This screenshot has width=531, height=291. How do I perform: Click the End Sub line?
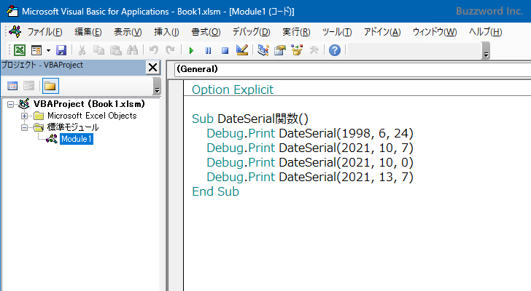[215, 191]
